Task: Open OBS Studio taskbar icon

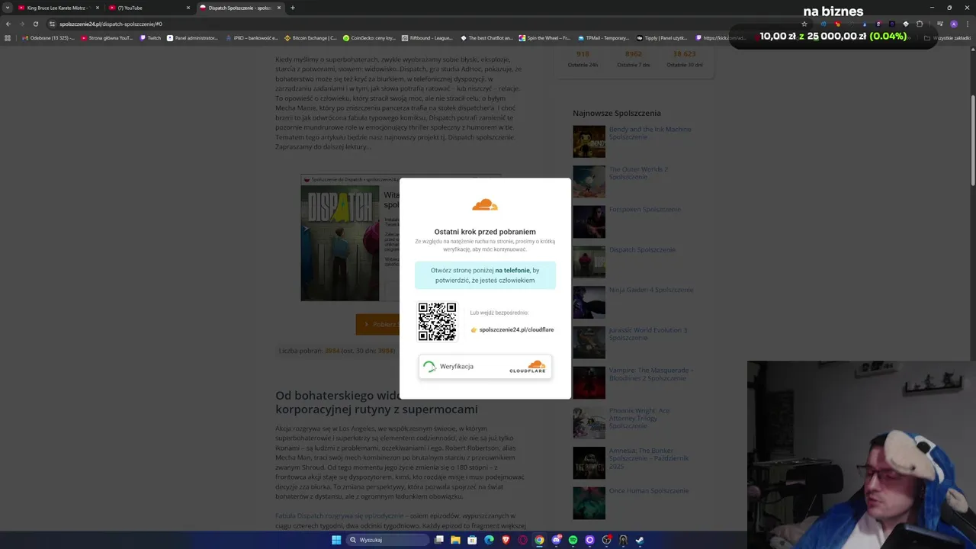Action: [x=606, y=540]
